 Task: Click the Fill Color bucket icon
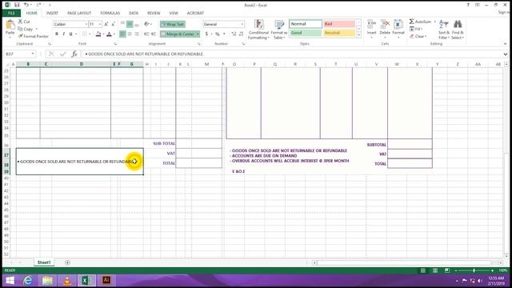[x=98, y=34]
